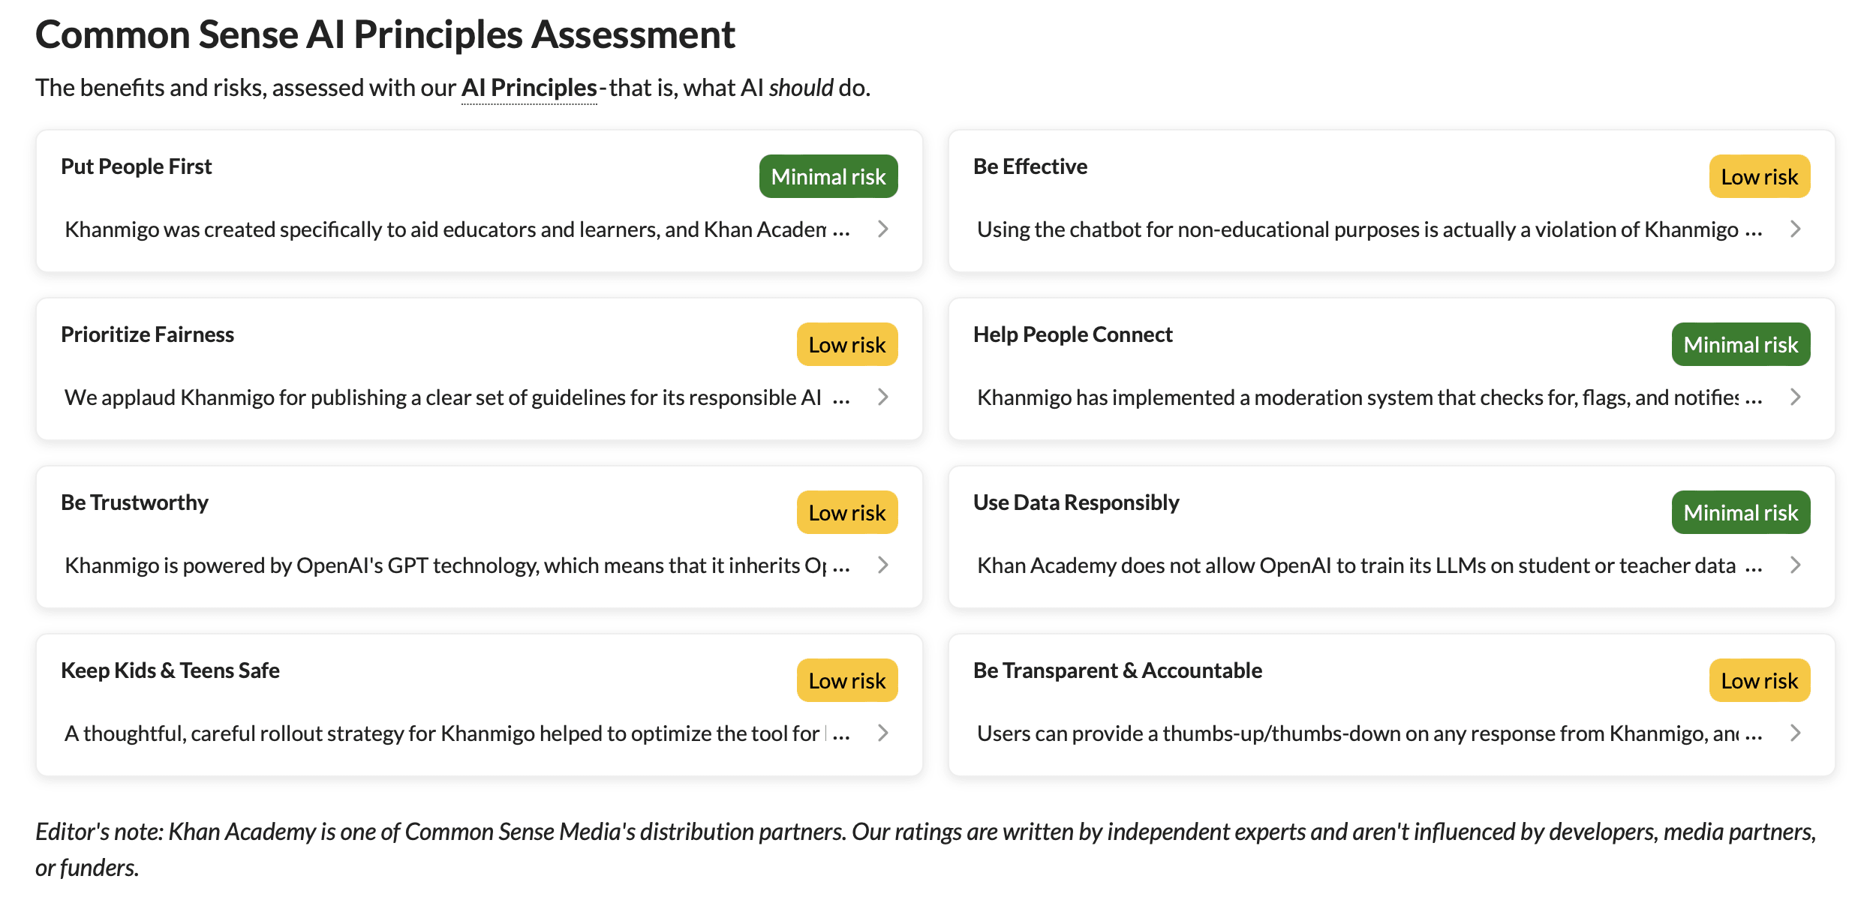The image size is (1870, 903).
Task: Expand the Be Trustworthy assessment details
Action: coord(882,565)
